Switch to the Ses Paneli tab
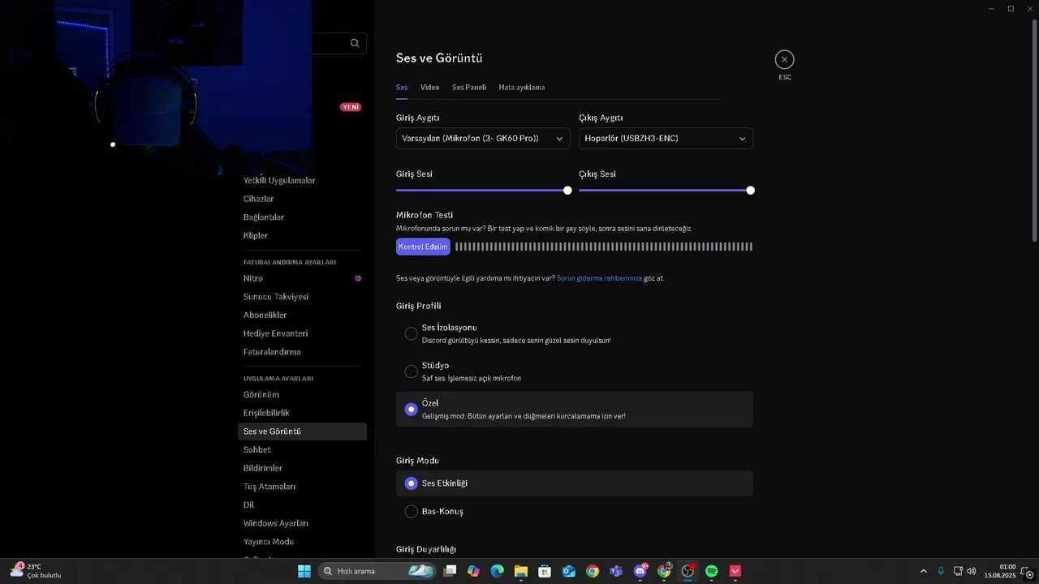1039x584 pixels. pos(469,87)
